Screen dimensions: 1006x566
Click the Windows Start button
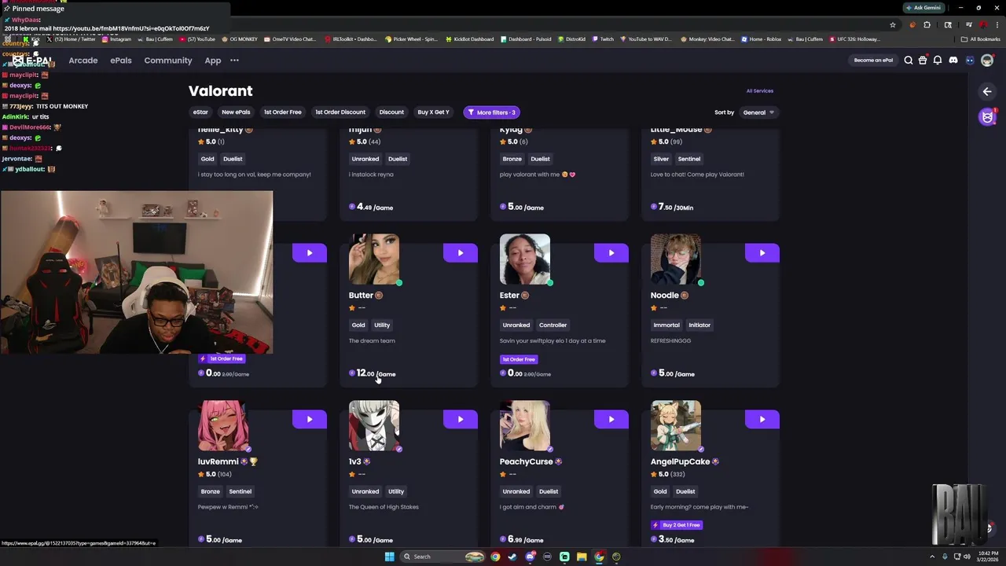389,557
